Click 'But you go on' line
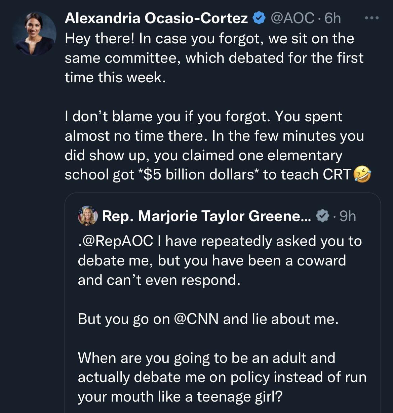Viewport: 393px width, 413px height. [208, 319]
